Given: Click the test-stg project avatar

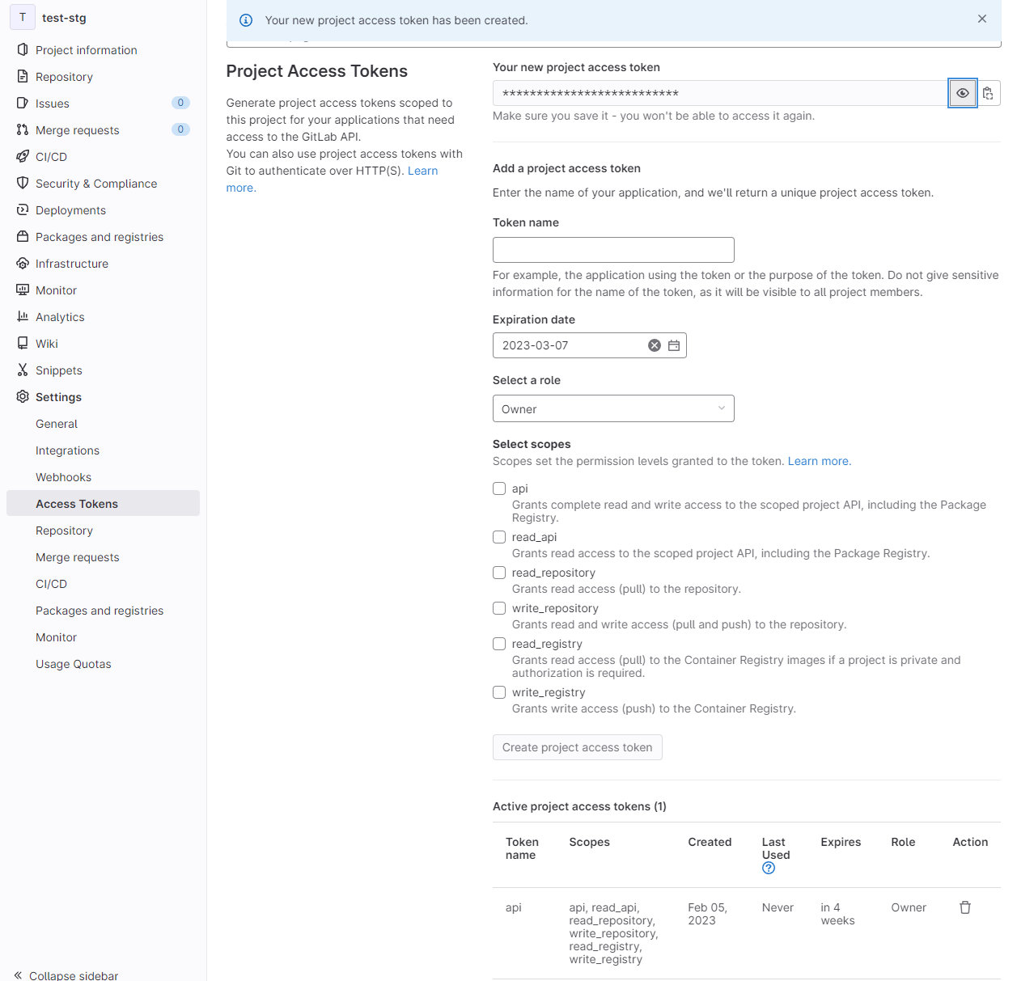Looking at the screenshot, I should [x=23, y=17].
